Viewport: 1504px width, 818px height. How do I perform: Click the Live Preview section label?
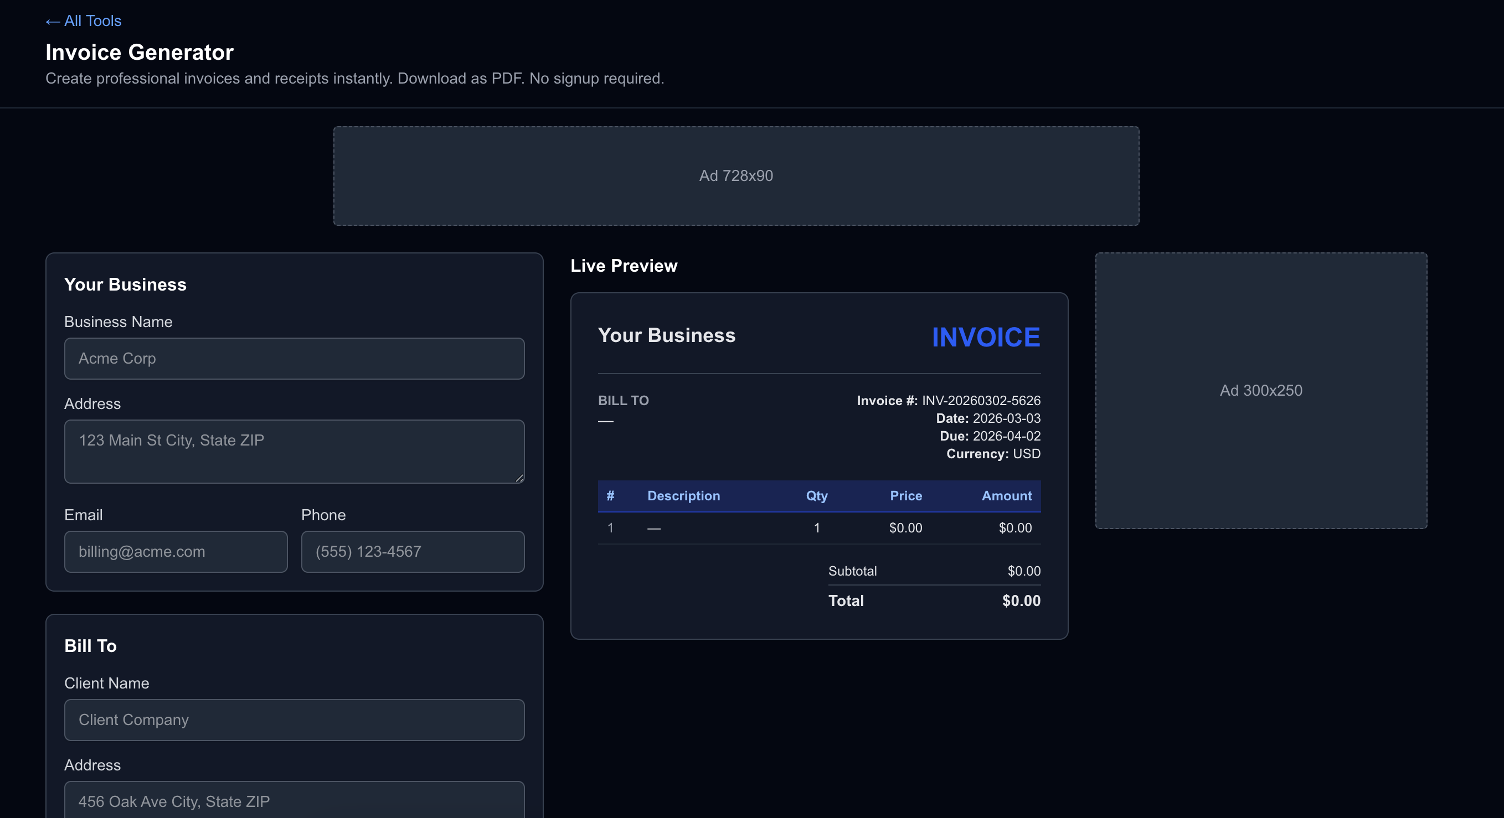(x=623, y=266)
